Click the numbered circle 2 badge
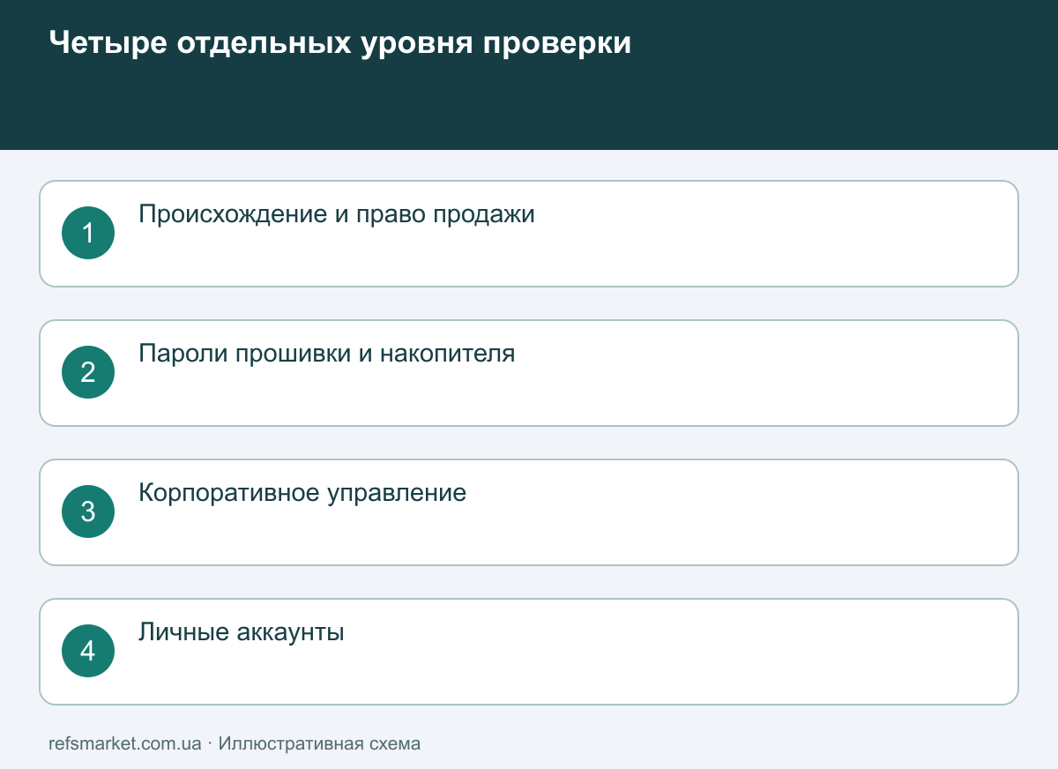 (88, 372)
